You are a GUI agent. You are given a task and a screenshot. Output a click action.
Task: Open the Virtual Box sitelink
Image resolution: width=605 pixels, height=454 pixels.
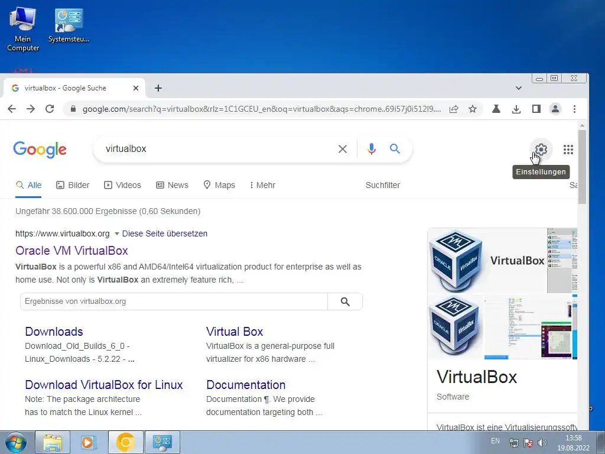click(235, 332)
